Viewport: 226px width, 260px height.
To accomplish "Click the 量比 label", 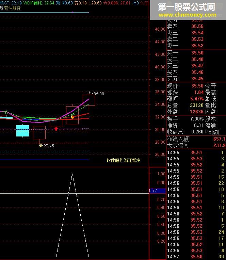I will [x=211, y=105].
